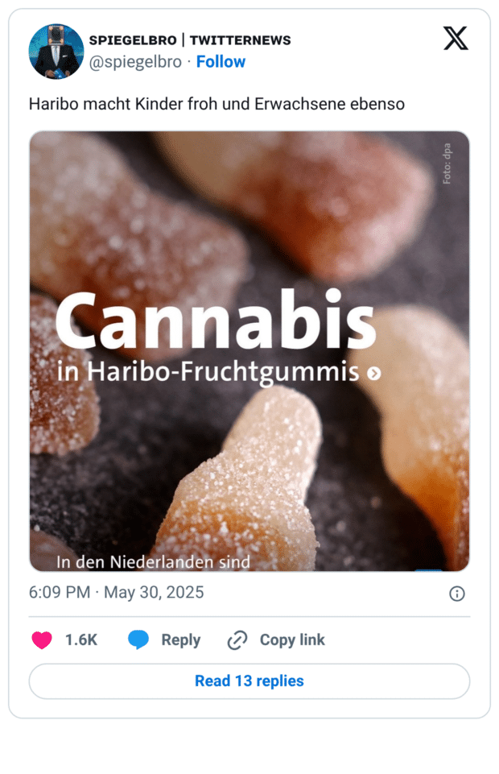Open tweet via its timestamp link
The height and width of the screenshot is (774, 499).
pos(117,593)
